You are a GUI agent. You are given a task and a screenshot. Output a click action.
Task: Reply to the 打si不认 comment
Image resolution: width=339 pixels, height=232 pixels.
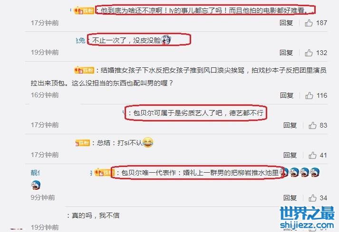point(290,155)
